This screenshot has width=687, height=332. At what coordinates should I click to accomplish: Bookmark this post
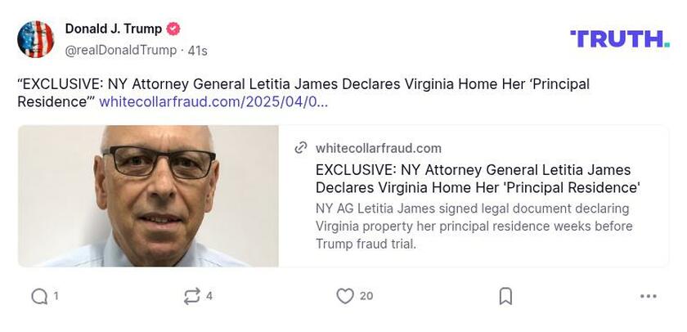tap(505, 296)
